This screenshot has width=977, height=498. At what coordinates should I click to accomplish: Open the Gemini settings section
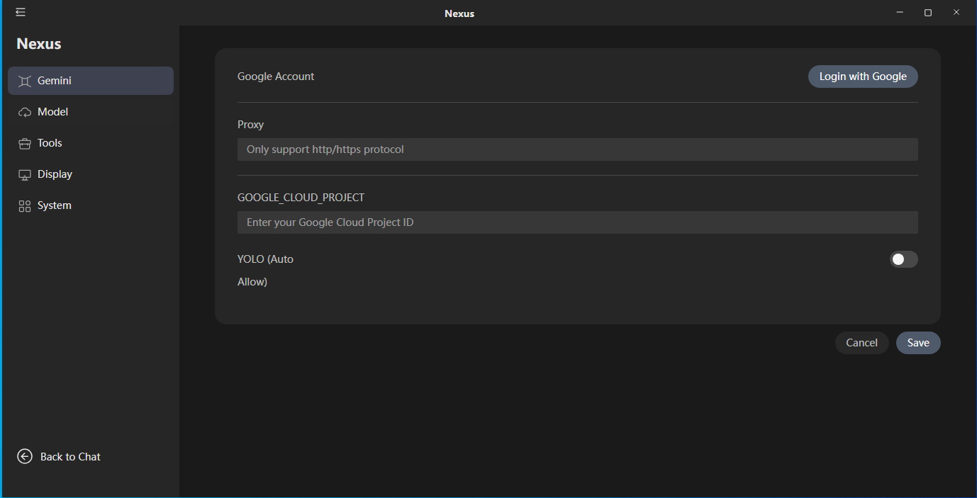tap(91, 81)
